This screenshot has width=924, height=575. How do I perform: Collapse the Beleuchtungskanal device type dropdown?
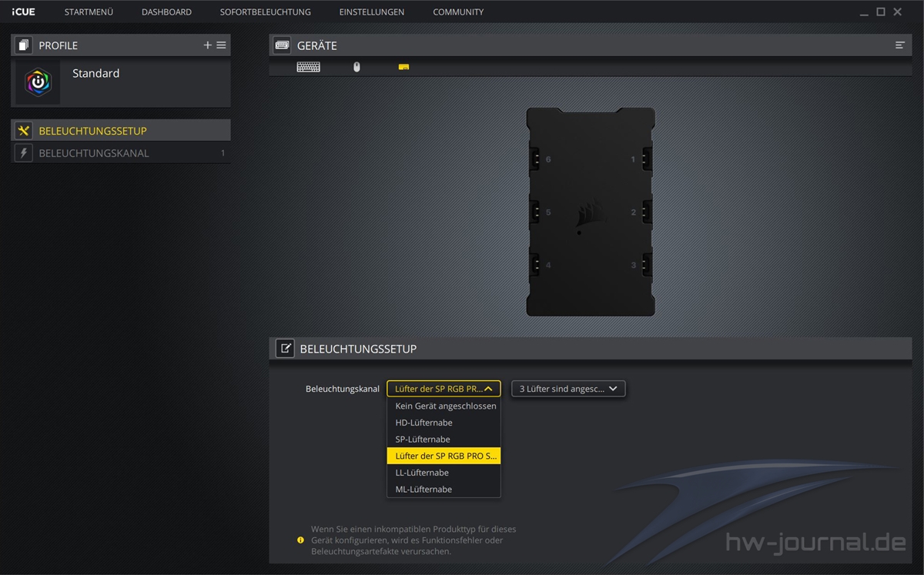point(444,389)
